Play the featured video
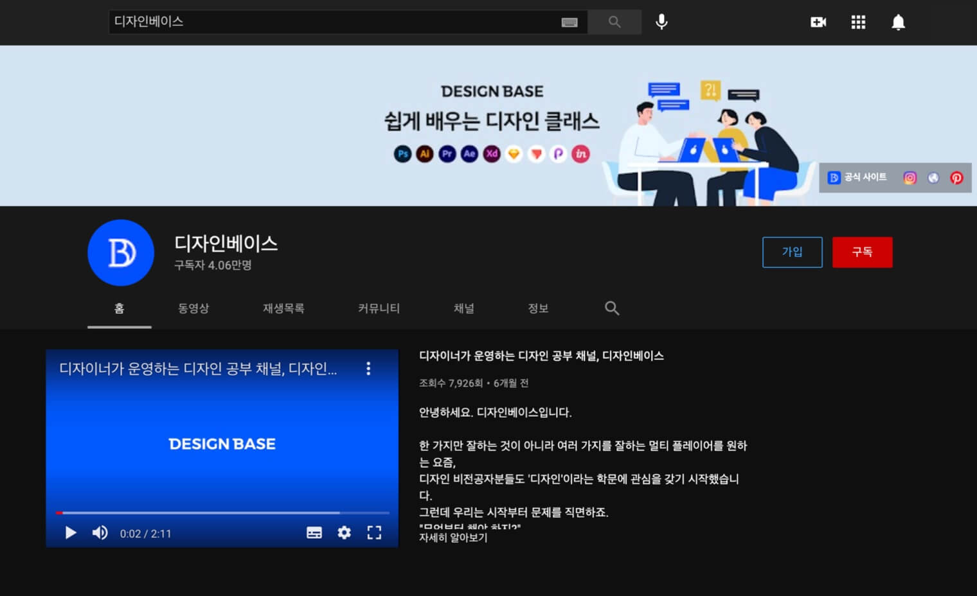The height and width of the screenshot is (596, 977). pyautogui.click(x=71, y=533)
